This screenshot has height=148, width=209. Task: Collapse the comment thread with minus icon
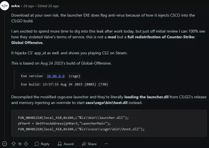(5, 144)
